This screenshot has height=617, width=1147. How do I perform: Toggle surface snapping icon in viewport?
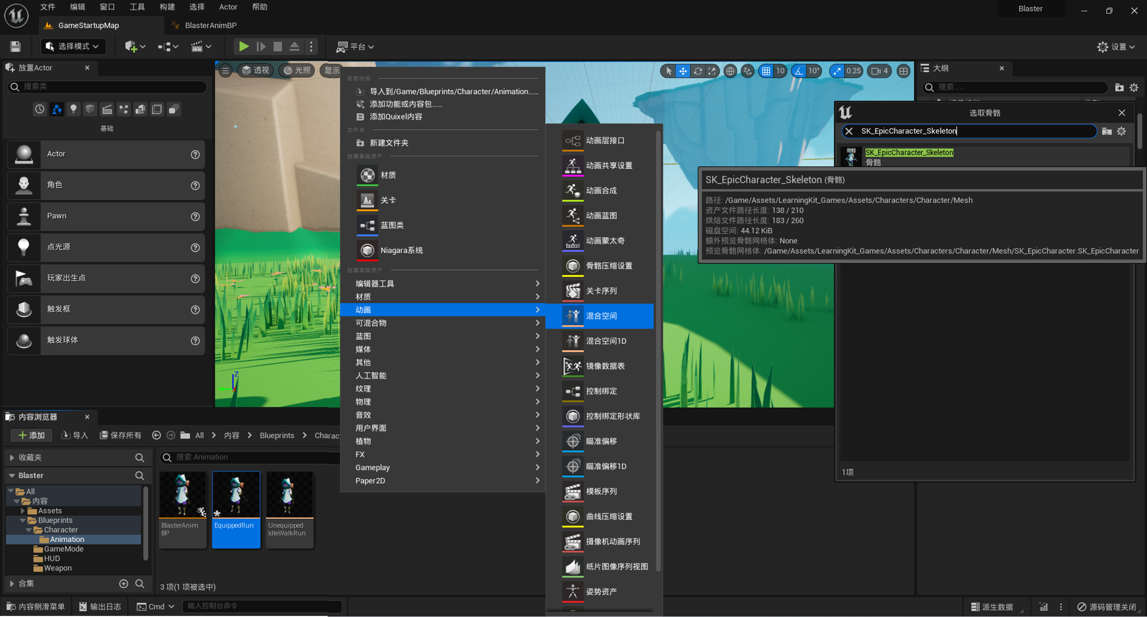(748, 71)
